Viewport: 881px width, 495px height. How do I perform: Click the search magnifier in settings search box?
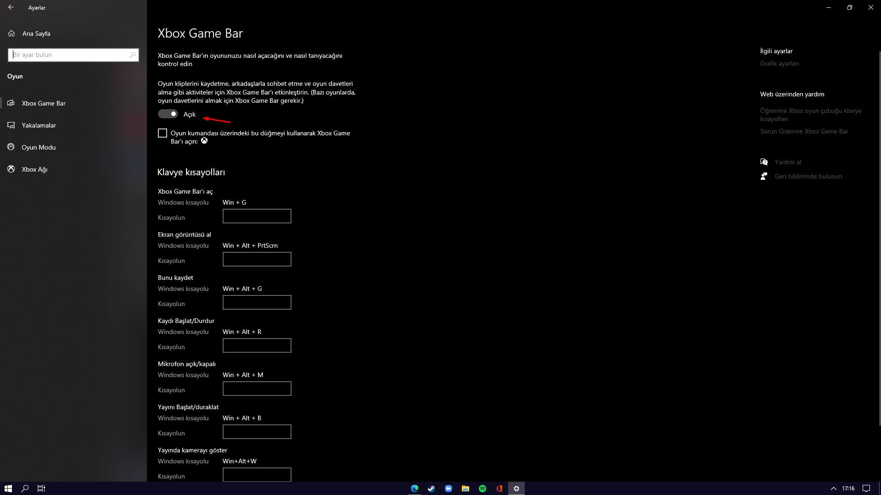pyautogui.click(x=133, y=55)
